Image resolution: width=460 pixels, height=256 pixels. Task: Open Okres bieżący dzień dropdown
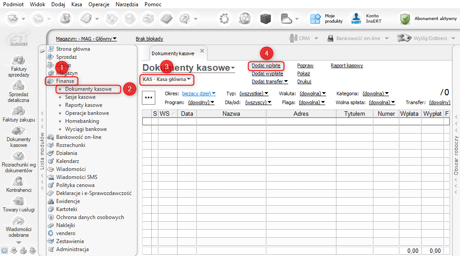[x=199, y=93]
